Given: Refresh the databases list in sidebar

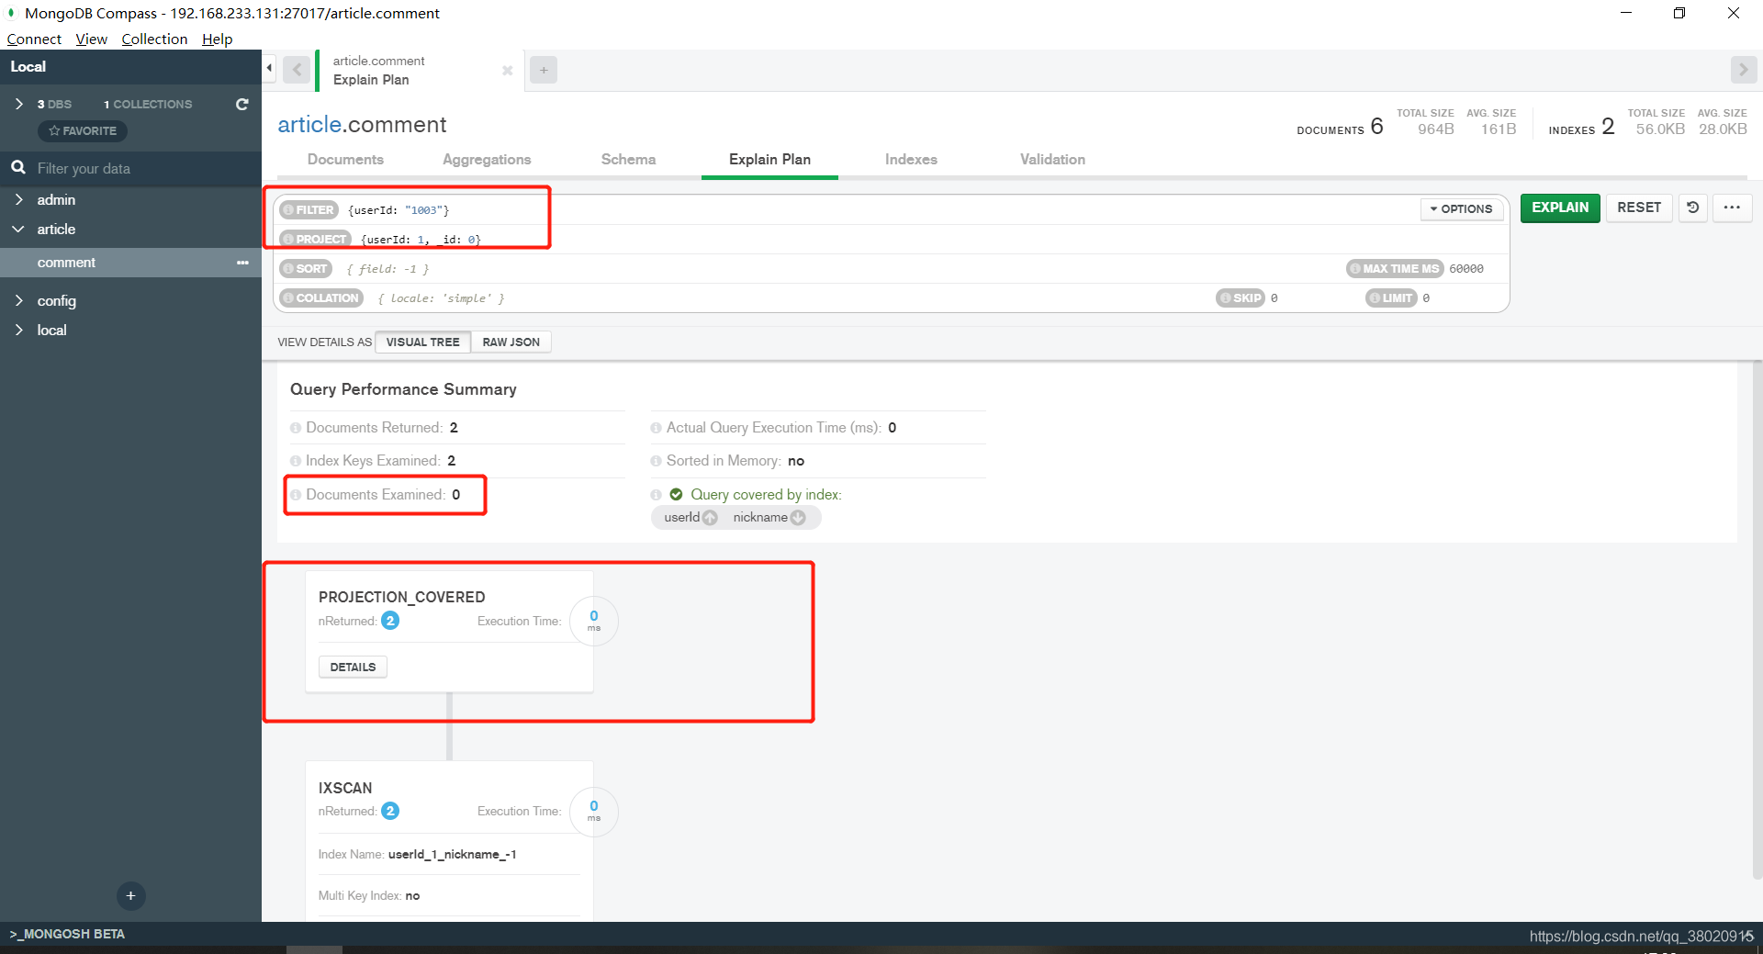Looking at the screenshot, I should 242,105.
